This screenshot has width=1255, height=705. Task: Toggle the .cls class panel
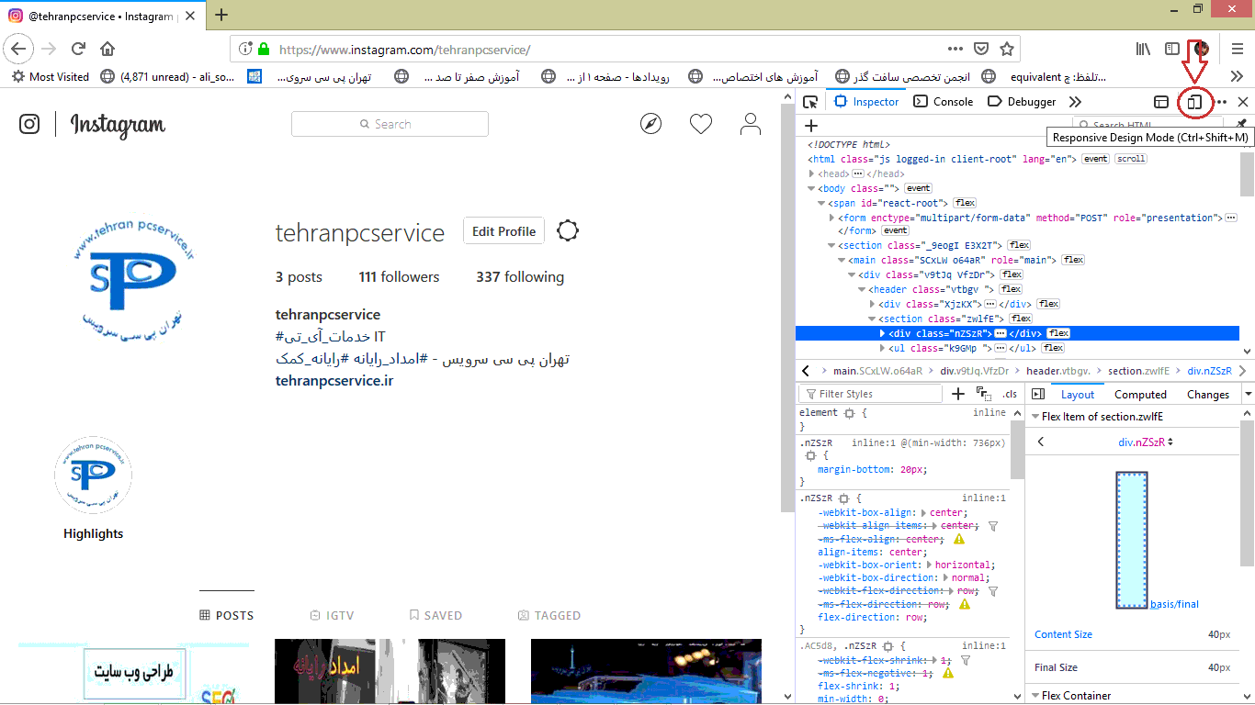[x=1010, y=394]
